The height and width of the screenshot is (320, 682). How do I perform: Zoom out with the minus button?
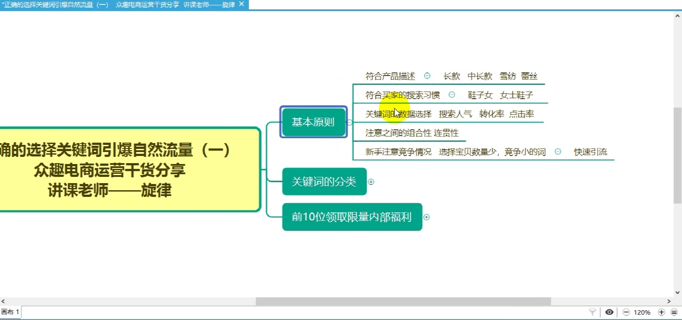tap(626, 312)
